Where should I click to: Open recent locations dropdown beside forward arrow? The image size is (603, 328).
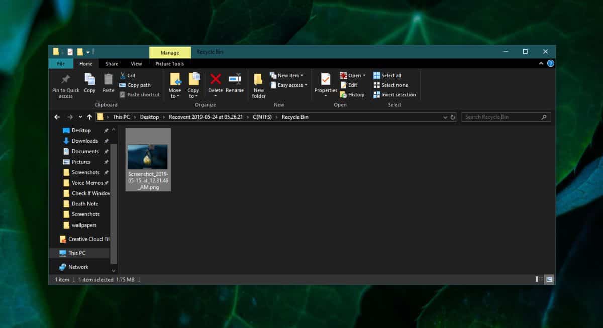click(80, 117)
